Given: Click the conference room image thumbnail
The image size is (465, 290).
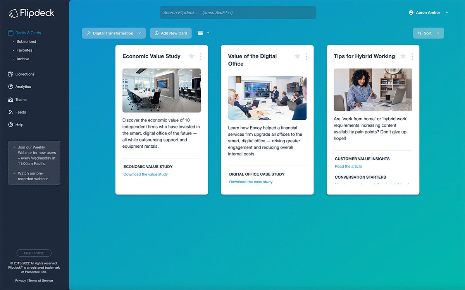Looking at the screenshot, I should [162, 90].
